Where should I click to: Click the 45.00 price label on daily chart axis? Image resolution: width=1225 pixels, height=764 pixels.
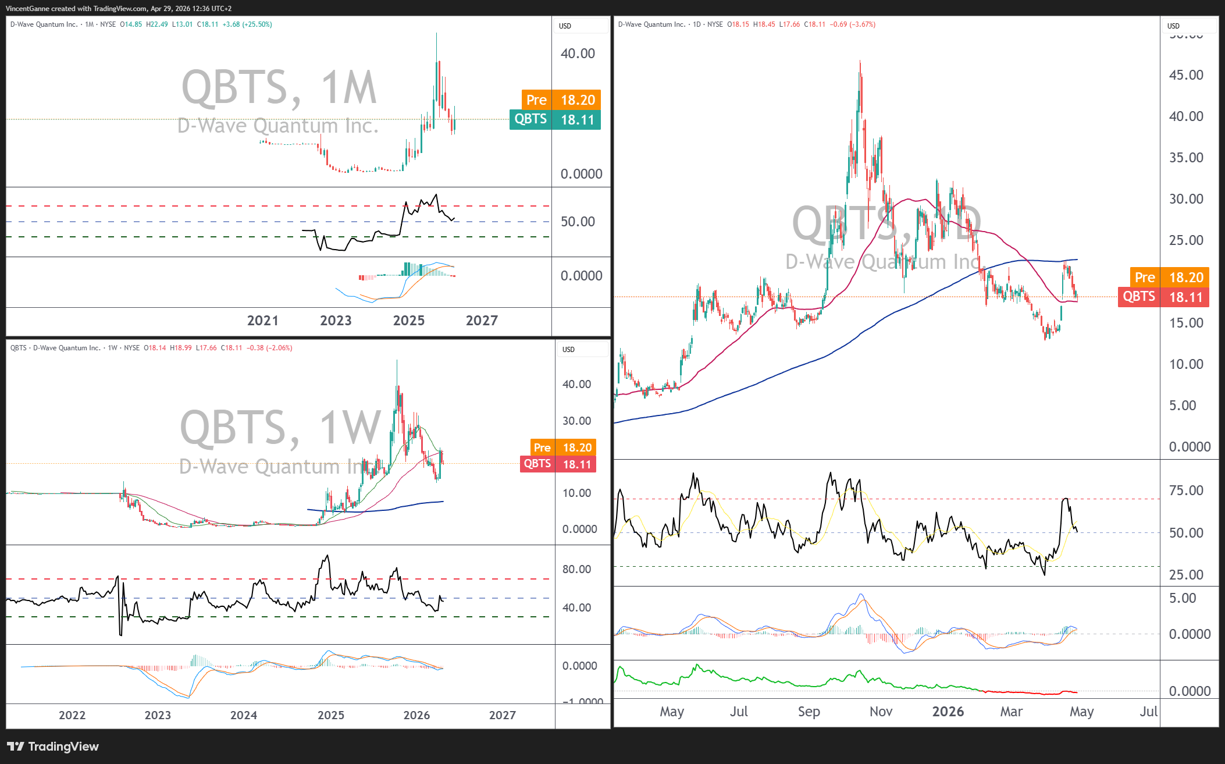pos(1186,75)
